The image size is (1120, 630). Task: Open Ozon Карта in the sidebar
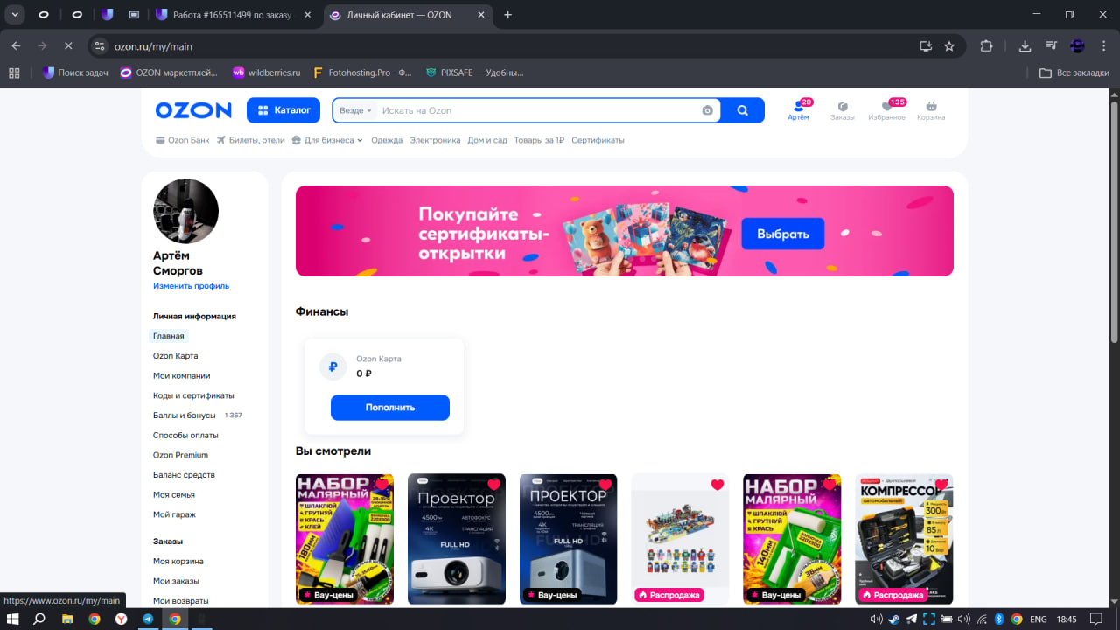tap(176, 356)
